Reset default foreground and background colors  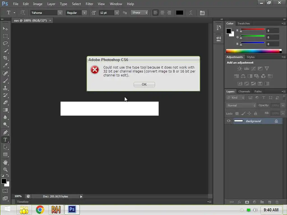3,176
